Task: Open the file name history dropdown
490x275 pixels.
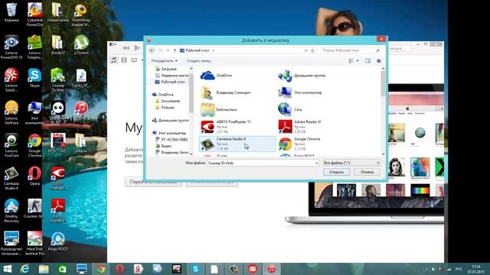Action: pyautogui.click(x=316, y=163)
